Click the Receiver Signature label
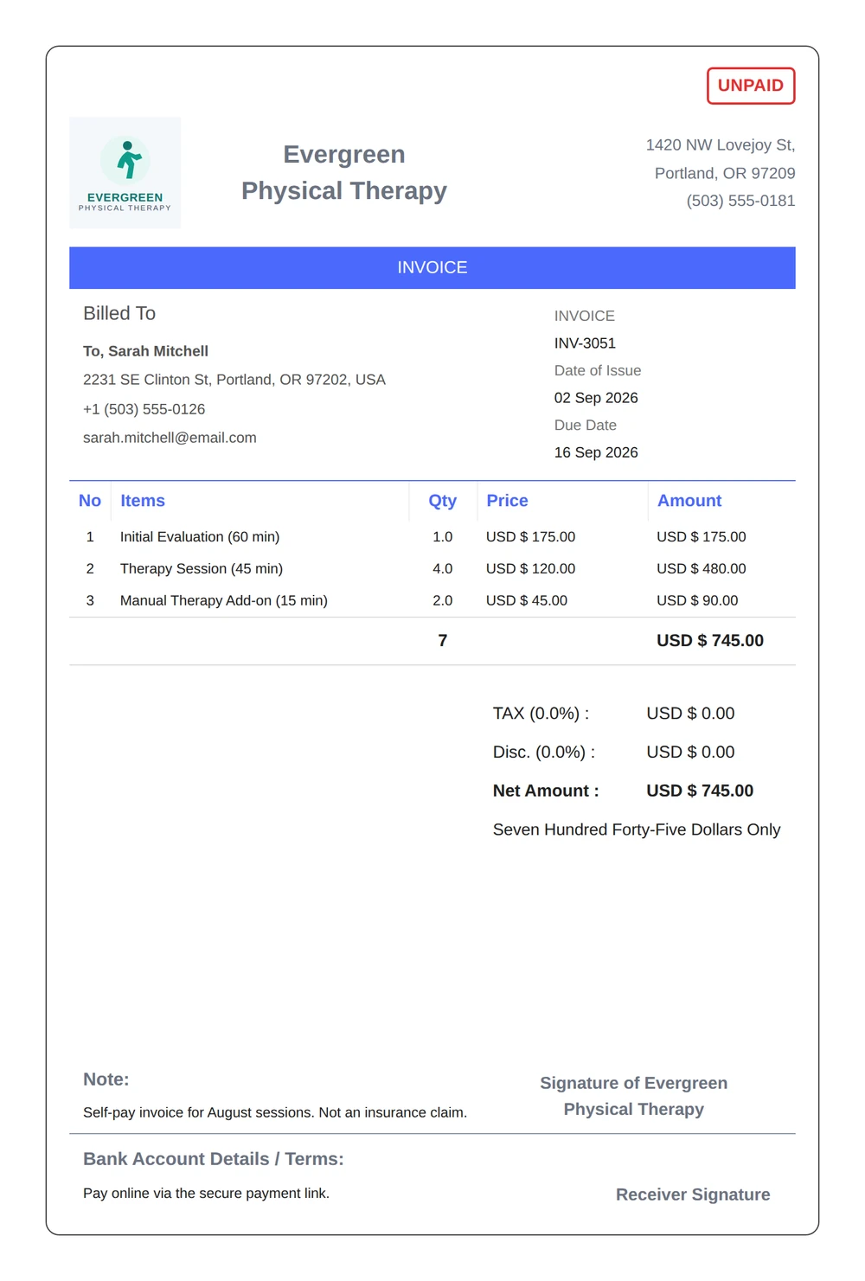The image size is (865, 1281). [693, 1195]
